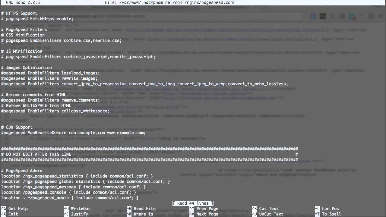The image size is (386, 217).
Task: Click the convert_jpeg_to_progressive filter line
Action: tap(144, 84)
